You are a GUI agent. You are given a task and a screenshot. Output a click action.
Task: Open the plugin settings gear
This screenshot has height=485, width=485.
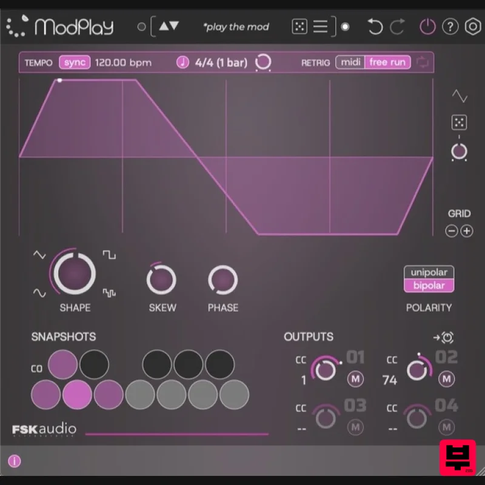[x=472, y=27]
